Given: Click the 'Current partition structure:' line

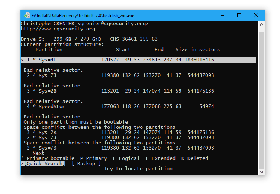Looking at the screenshot, I should coord(62,44).
